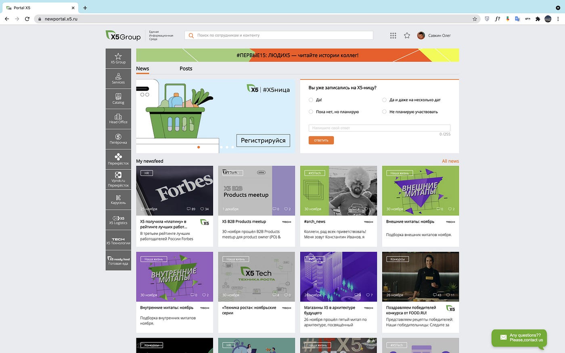Open the Внешние митапы card image
Viewport: 565px width, 353px height.
[x=421, y=190]
